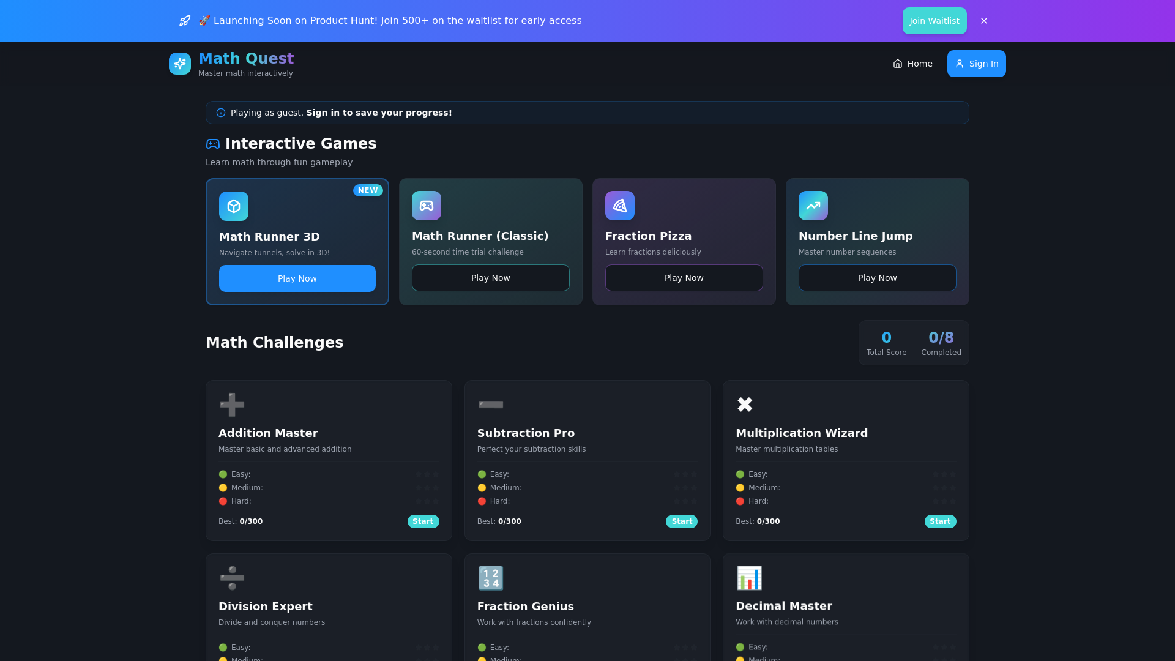Click the Number Line Jump trend icon
Screen dimensions: 1175x661
click(813, 206)
